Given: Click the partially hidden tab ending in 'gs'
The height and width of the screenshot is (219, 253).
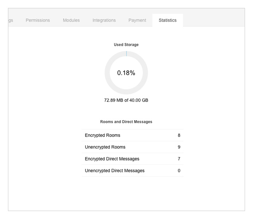Looking at the screenshot, I should coord(11,20).
